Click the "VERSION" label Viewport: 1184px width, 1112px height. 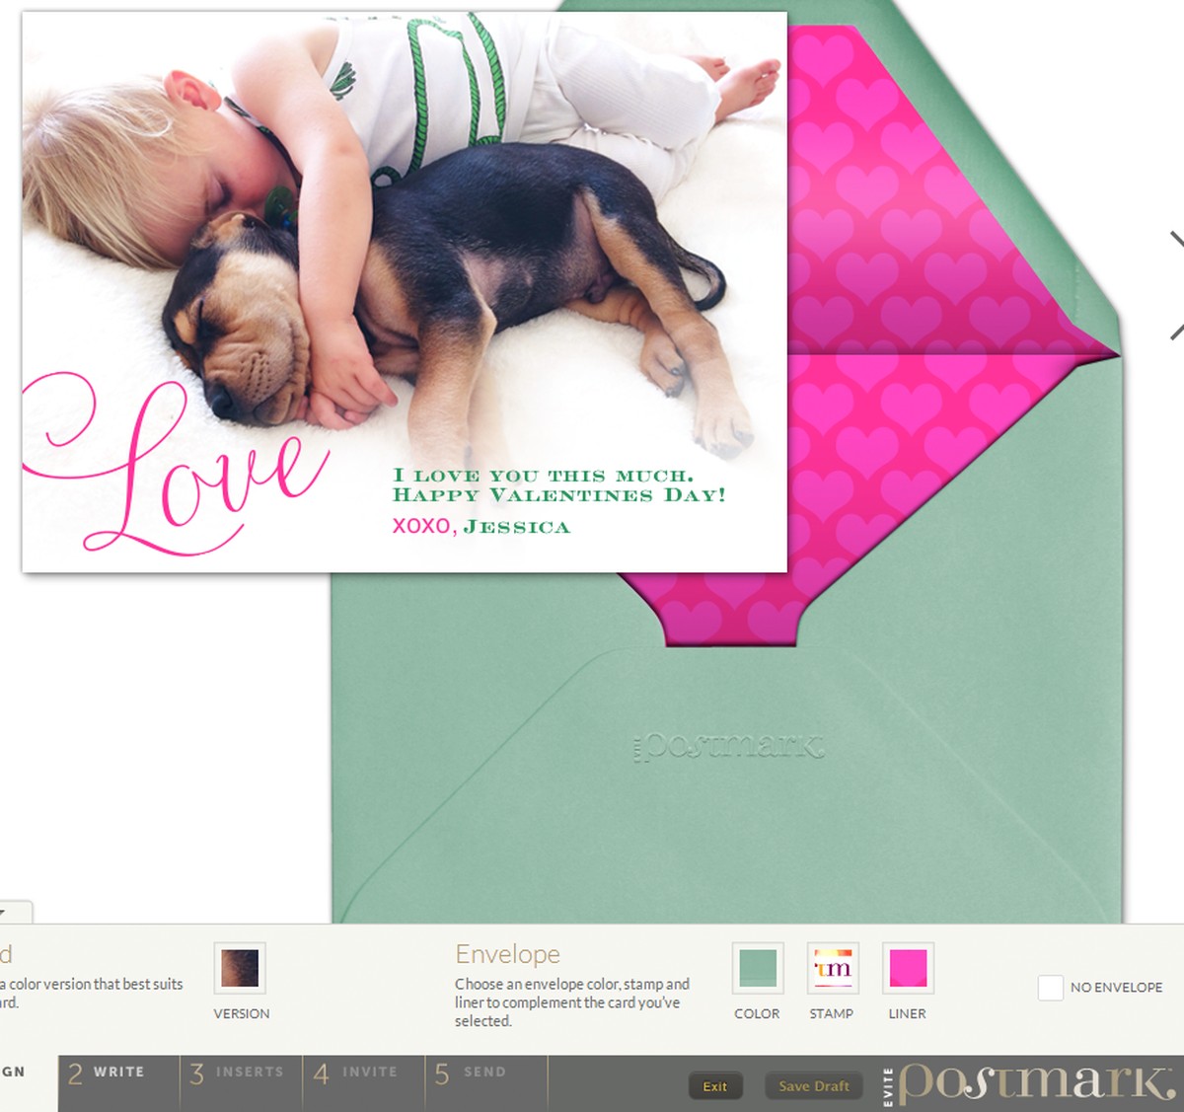(x=242, y=1013)
